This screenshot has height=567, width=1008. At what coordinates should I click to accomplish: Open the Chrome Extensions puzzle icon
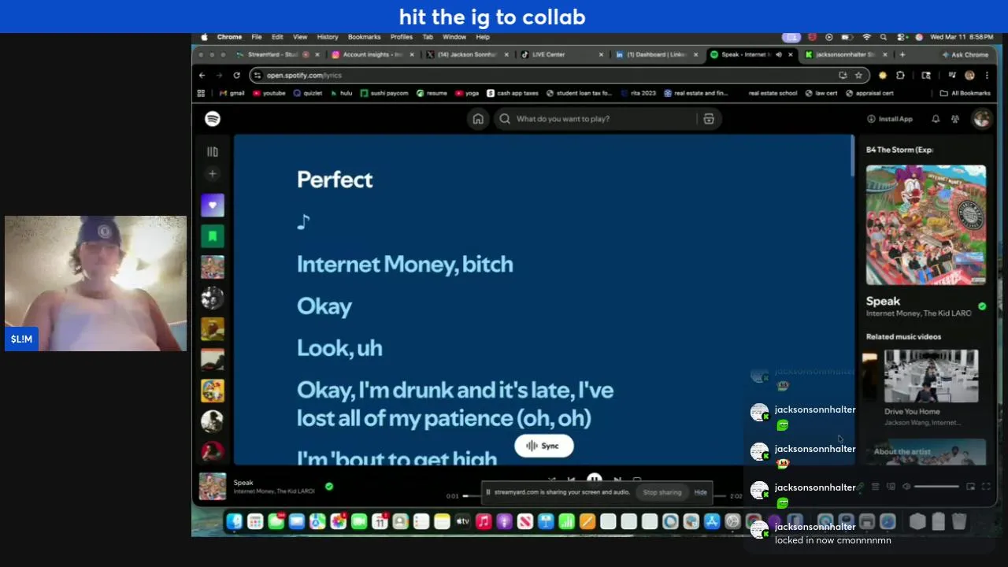pyautogui.click(x=900, y=76)
